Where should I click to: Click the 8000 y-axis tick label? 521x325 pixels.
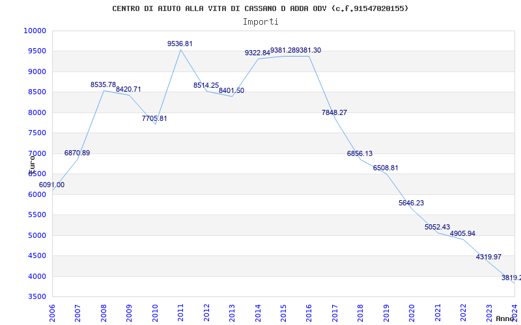[x=36, y=112]
